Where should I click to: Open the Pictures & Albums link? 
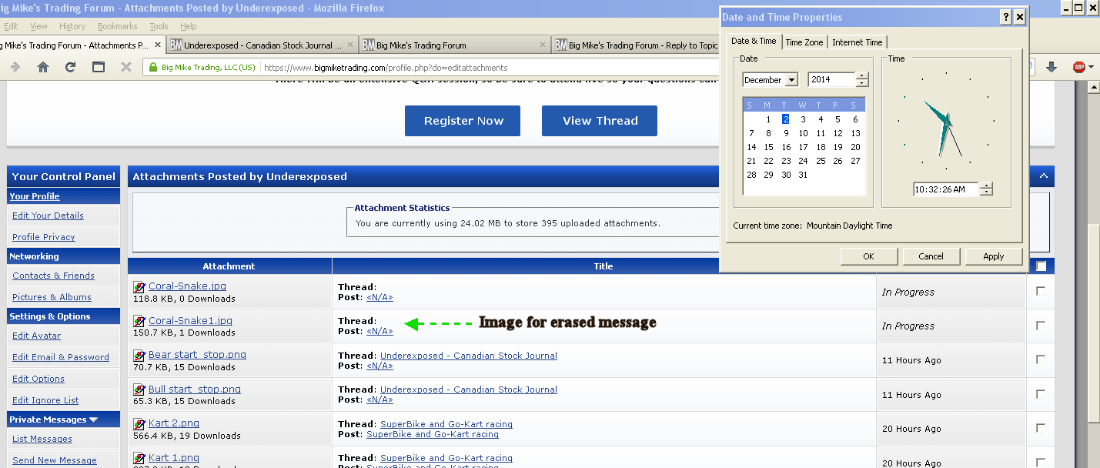pos(52,297)
